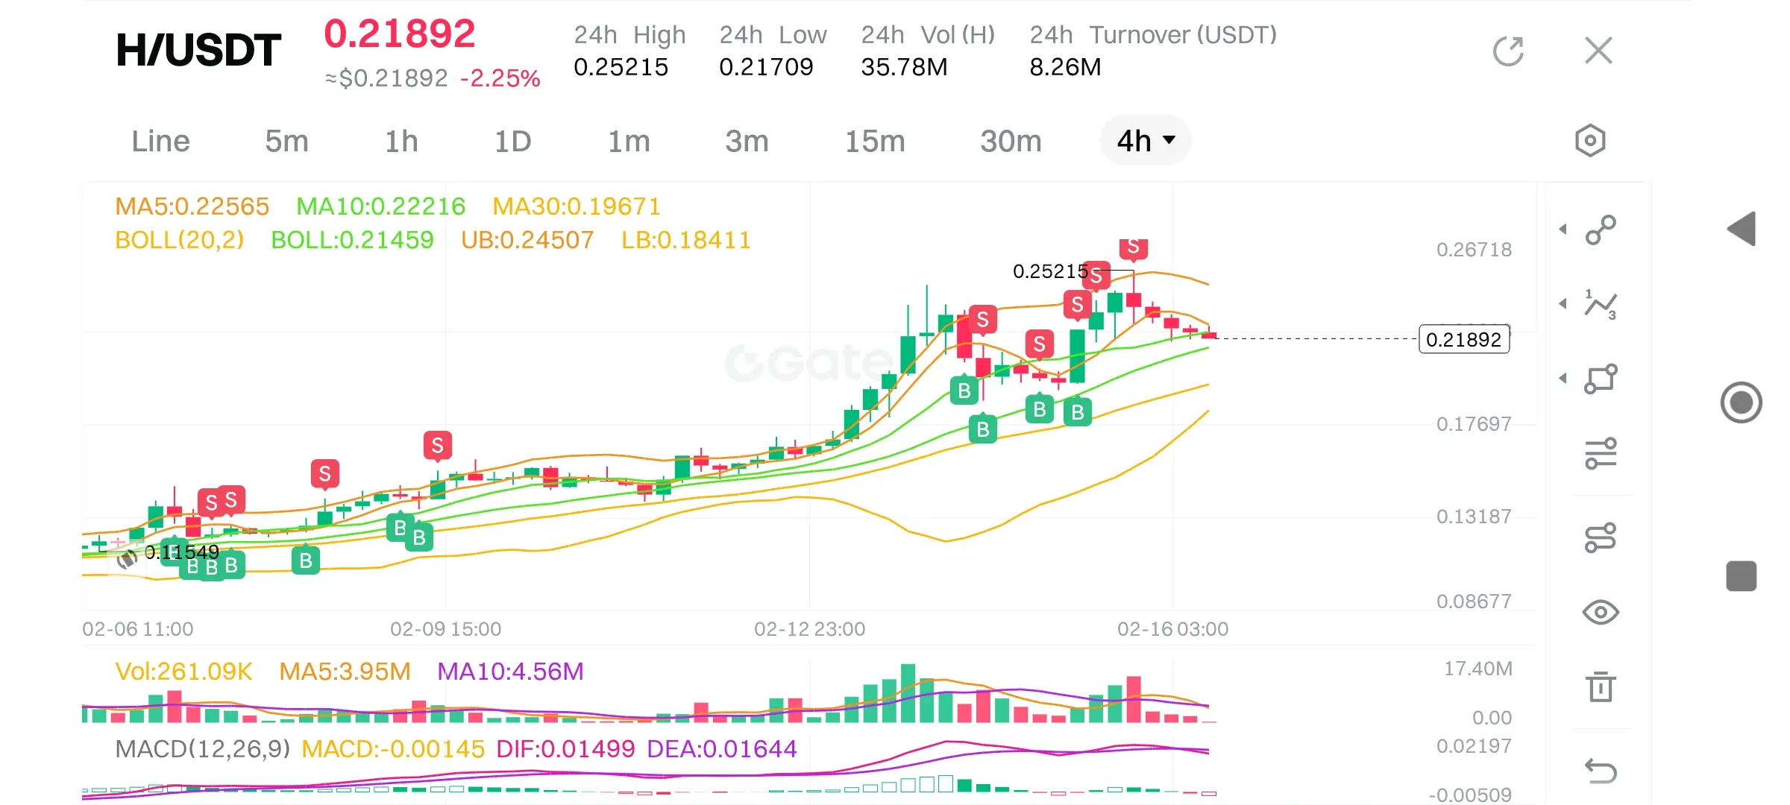Screen dimensions: 1790x805
Task: Tap the Android home circle button
Action: coord(1741,402)
